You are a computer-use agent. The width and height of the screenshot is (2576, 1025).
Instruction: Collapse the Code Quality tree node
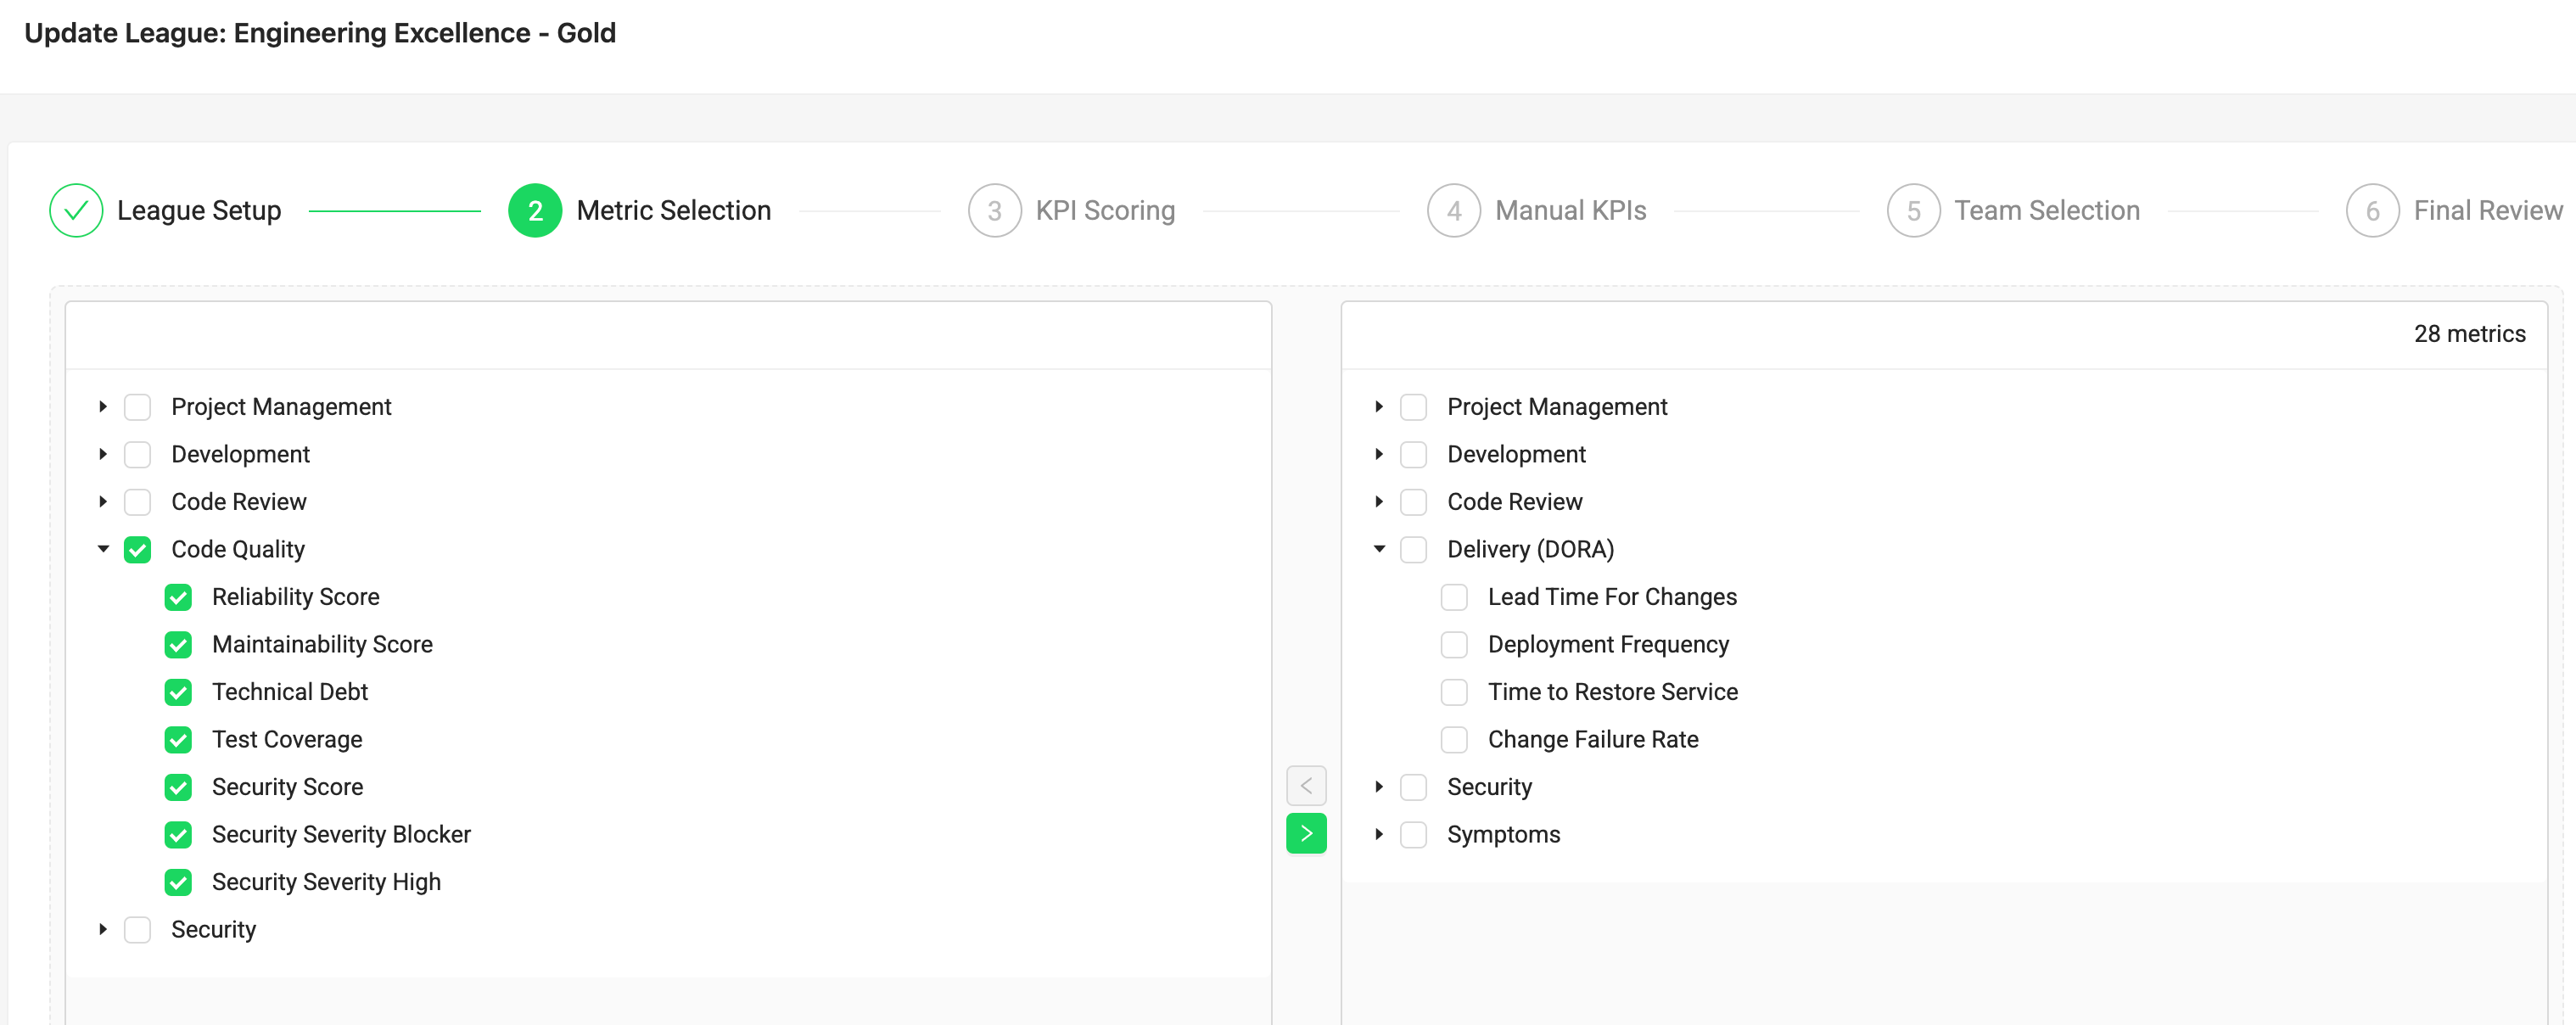103,549
